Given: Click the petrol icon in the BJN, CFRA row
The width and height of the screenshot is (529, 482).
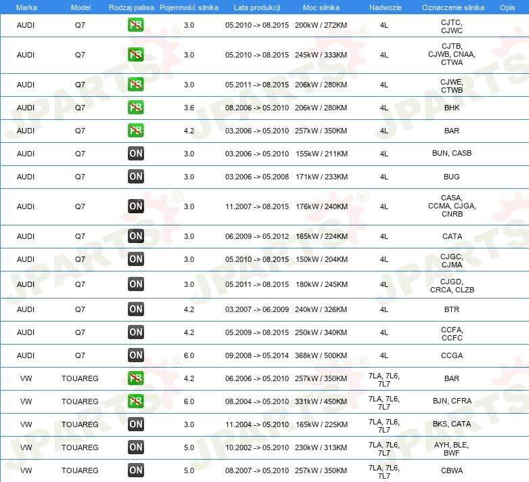Looking at the screenshot, I should (x=135, y=401).
